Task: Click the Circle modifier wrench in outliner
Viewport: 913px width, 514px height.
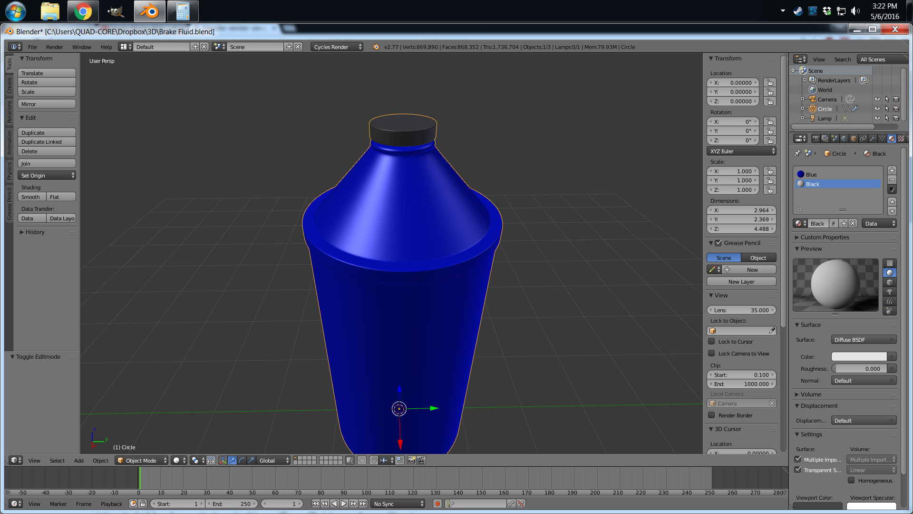Action: (855, 109)
